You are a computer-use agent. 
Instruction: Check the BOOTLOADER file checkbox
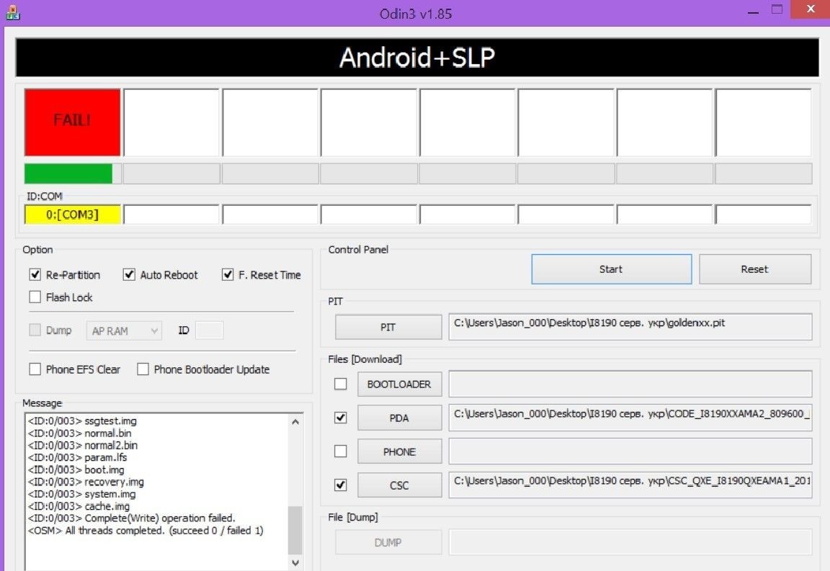coord(341,384)
